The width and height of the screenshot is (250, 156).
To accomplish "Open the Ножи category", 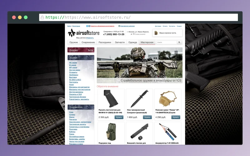I will pos(71,85).
